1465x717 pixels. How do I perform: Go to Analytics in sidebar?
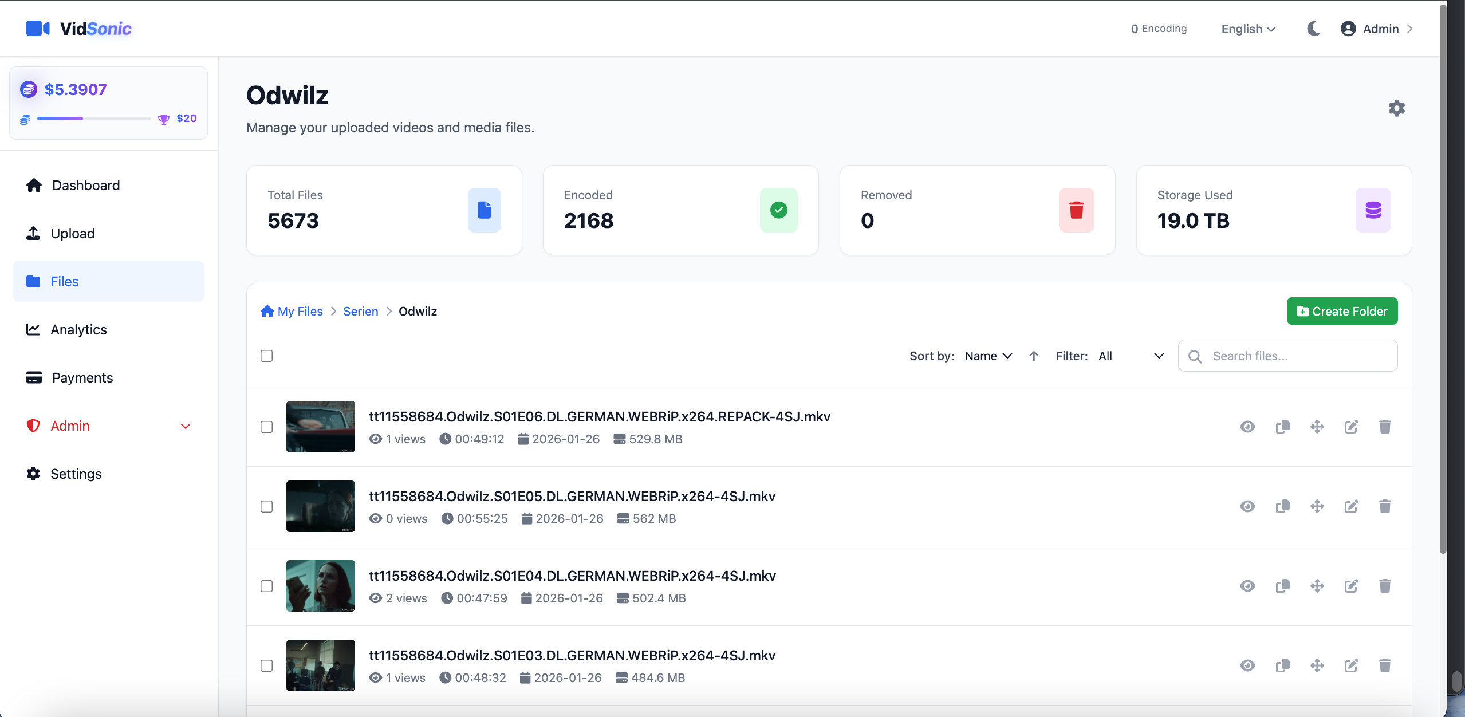pyautogui.click(x=78, y=329)
